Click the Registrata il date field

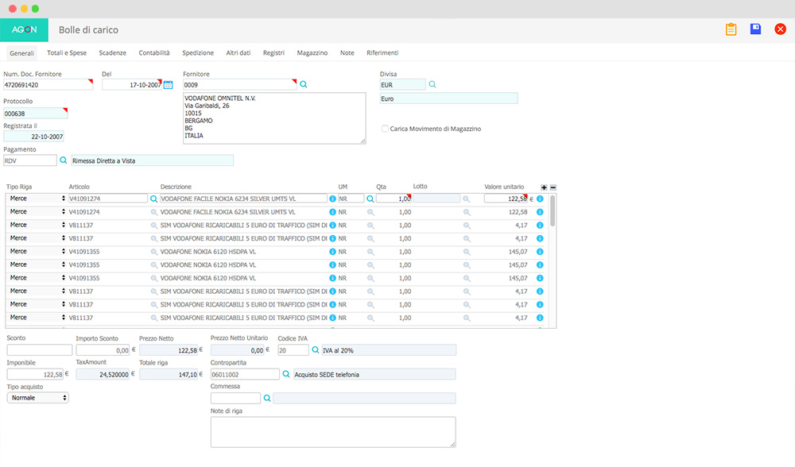[34, 137]
